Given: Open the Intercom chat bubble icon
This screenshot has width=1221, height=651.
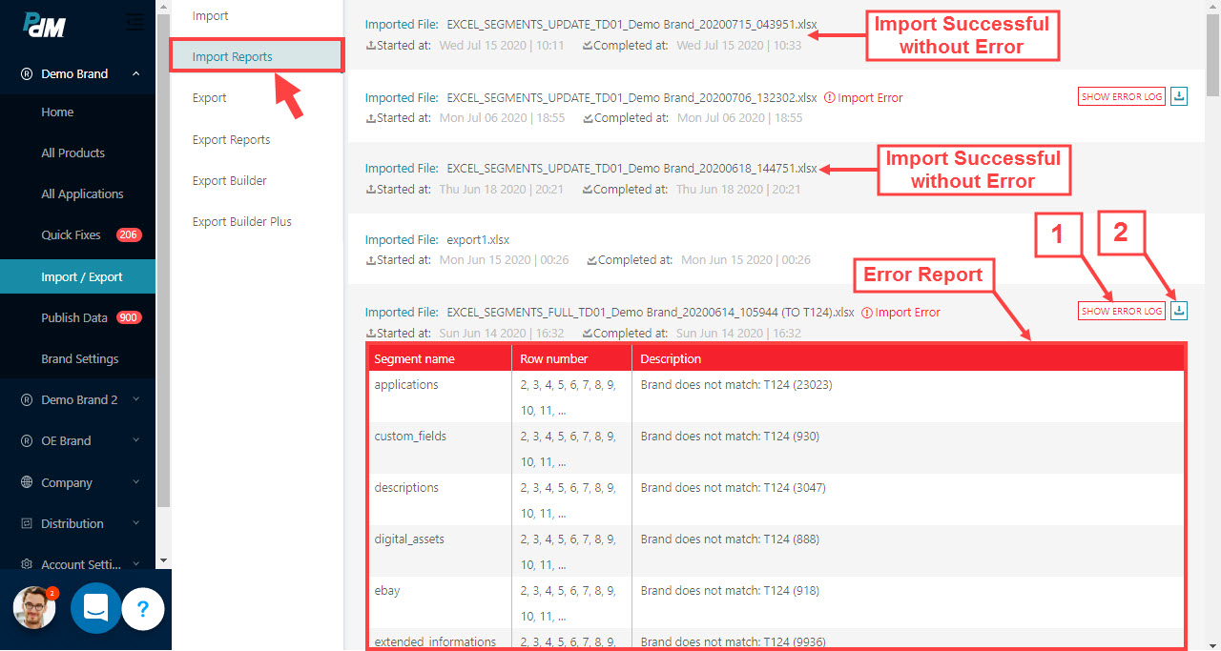Looking at the screenshot, I should (95, 608).
